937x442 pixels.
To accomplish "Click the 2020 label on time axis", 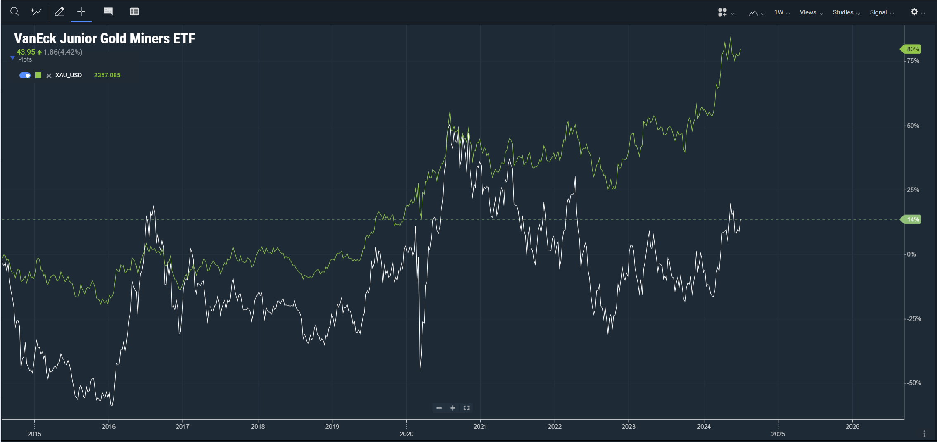I will point(406,434).
